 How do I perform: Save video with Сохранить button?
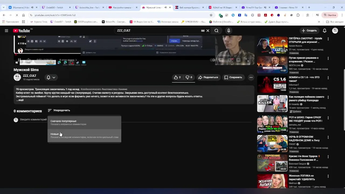(233, 77)
